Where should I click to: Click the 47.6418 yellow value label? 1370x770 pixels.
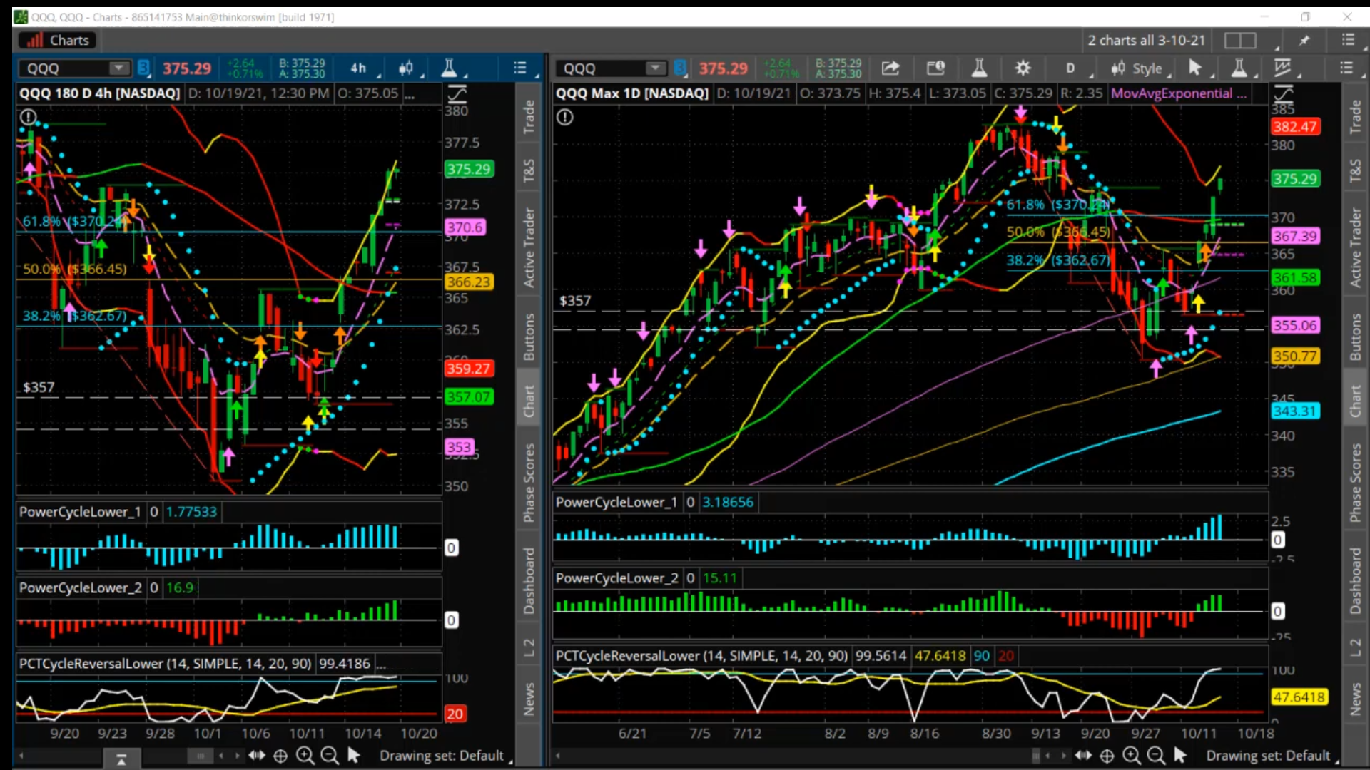pos(1299,697)
